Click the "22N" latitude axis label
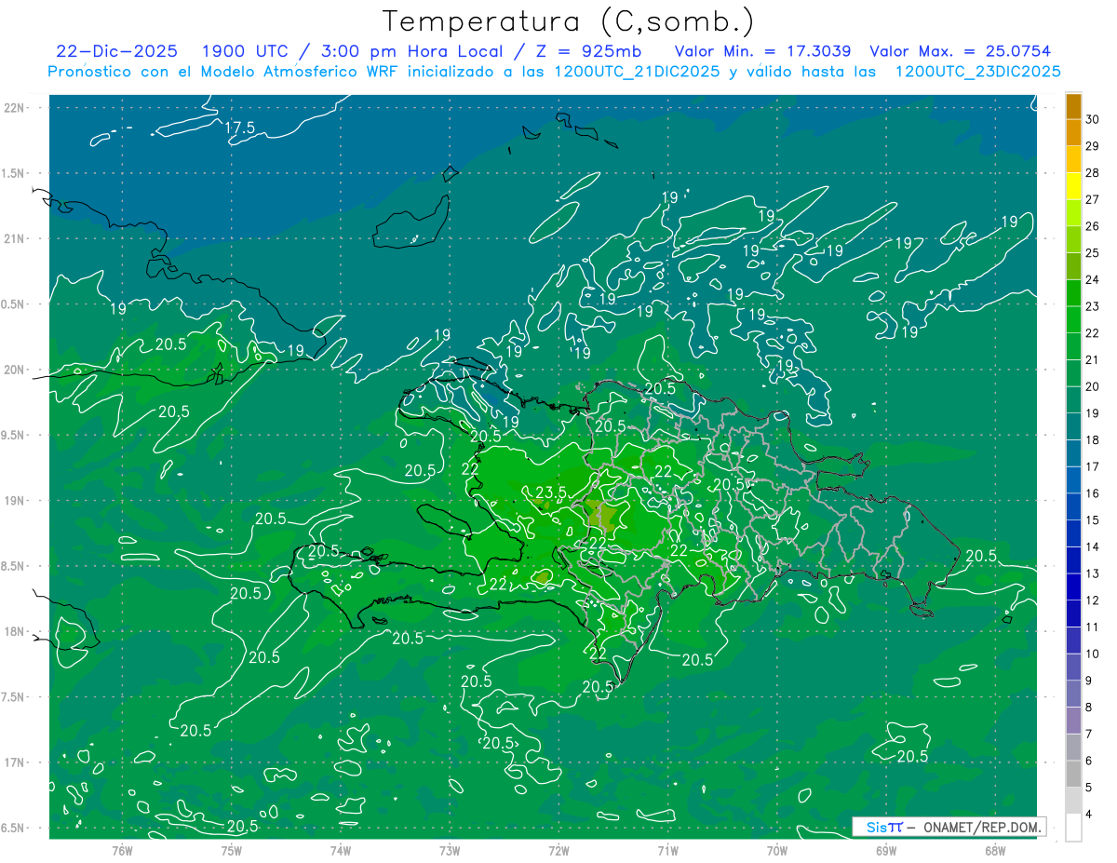Screen dimensions: 1117x863 point(15,108)
